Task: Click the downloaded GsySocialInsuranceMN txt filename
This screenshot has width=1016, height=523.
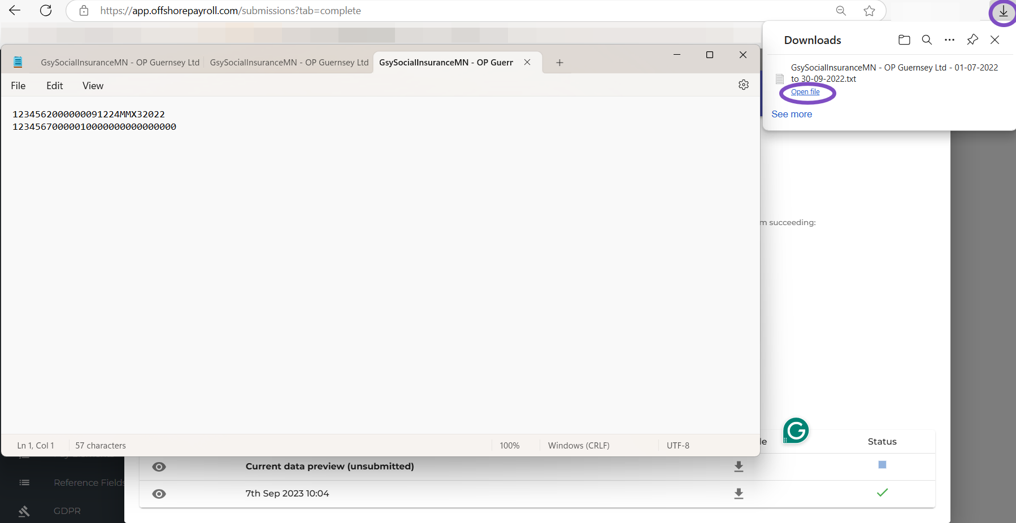Action: pos(894,73)
